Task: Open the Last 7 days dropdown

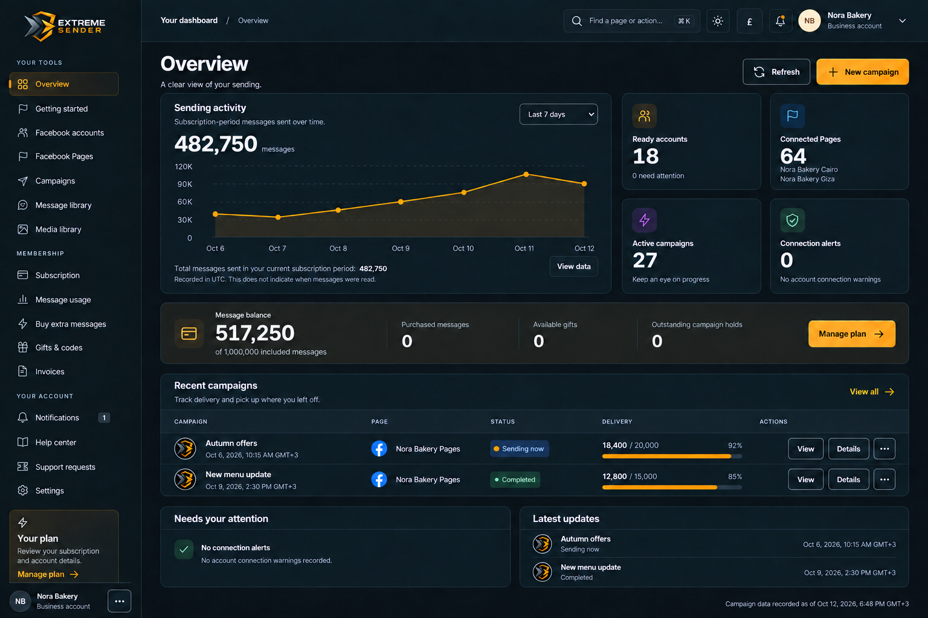Action: coord(559,114)
